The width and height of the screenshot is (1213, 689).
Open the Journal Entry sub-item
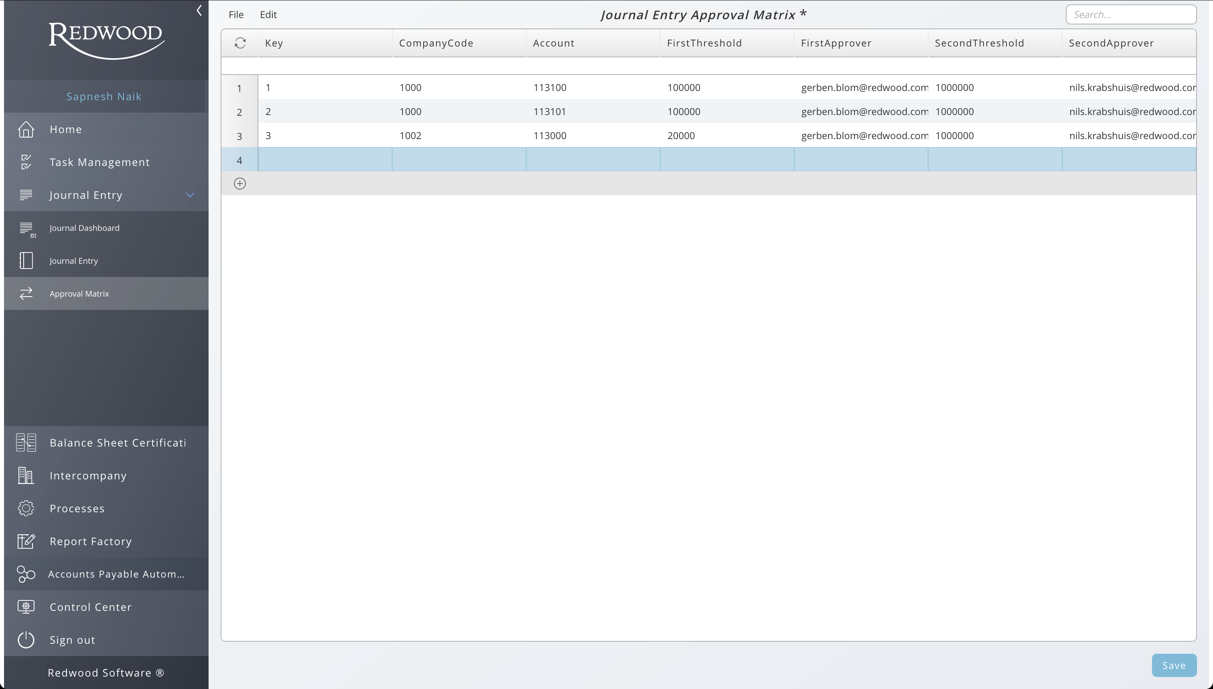pyautogui.click(x=107, y=261)
